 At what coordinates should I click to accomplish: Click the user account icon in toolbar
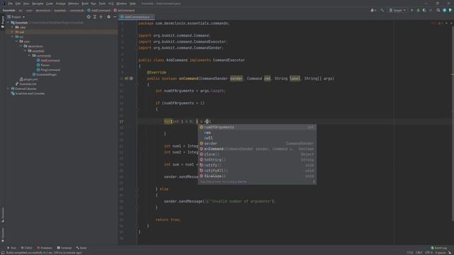pos(373,10)
